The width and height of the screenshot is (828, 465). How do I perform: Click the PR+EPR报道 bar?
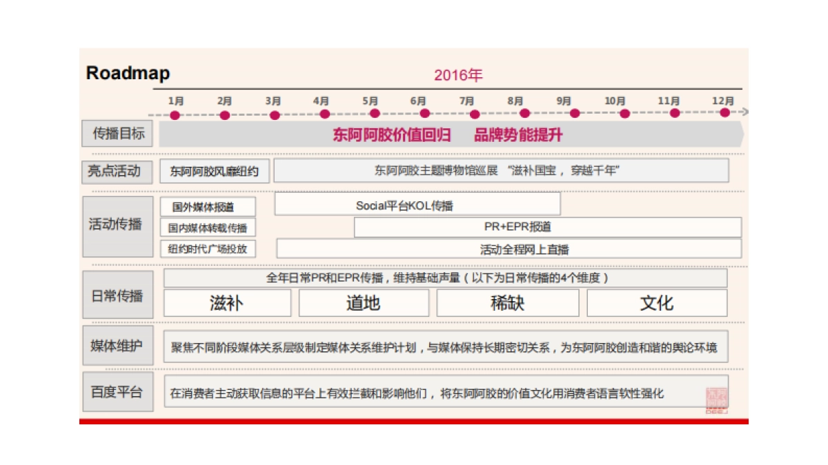[549, 227]
